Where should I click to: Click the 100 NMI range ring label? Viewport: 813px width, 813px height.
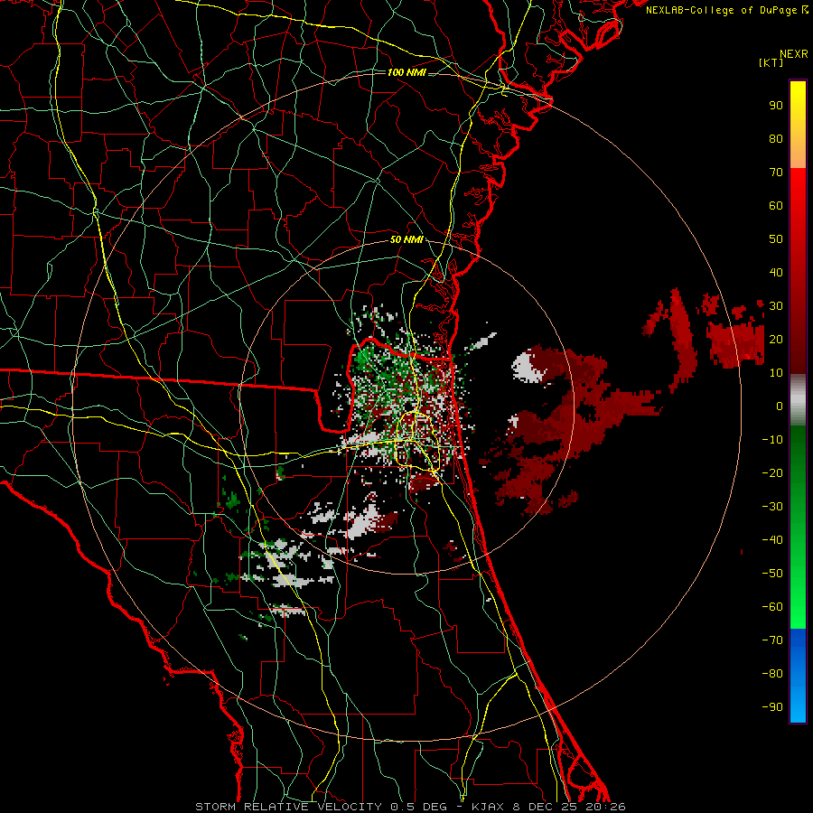[406, 72]
